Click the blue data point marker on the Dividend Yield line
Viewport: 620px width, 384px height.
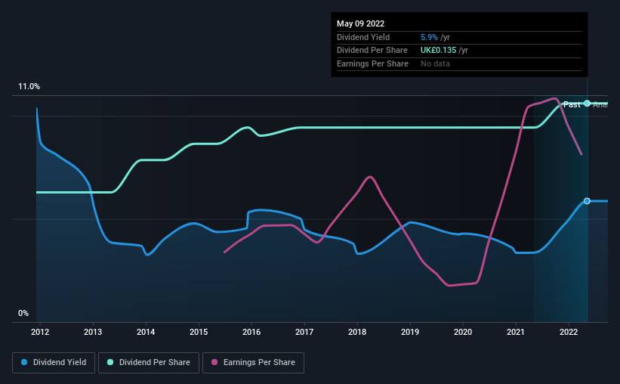point(587,201)
